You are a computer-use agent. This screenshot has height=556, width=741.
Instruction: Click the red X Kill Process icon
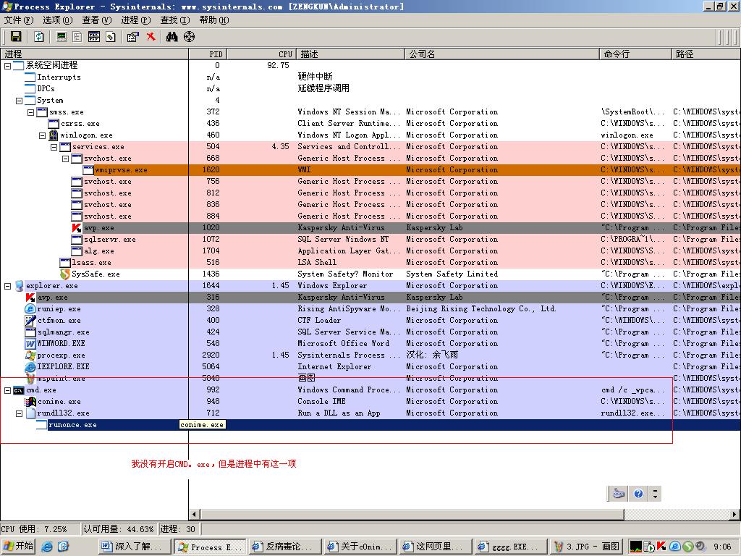(151, 37)
